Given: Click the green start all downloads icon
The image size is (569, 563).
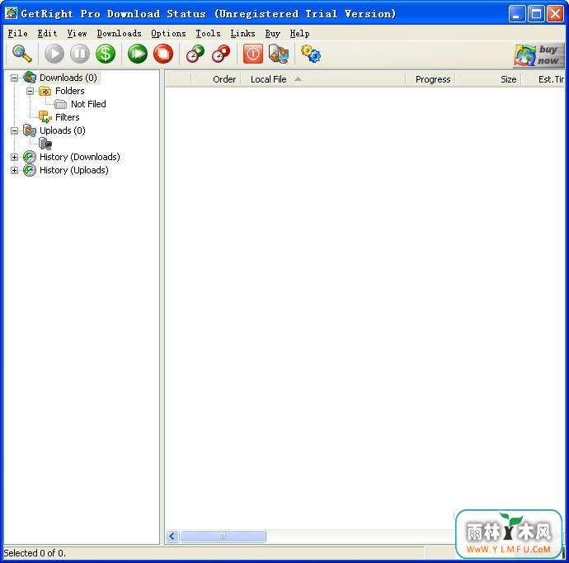Looking at the screenshot, I should tap(138, 54).
